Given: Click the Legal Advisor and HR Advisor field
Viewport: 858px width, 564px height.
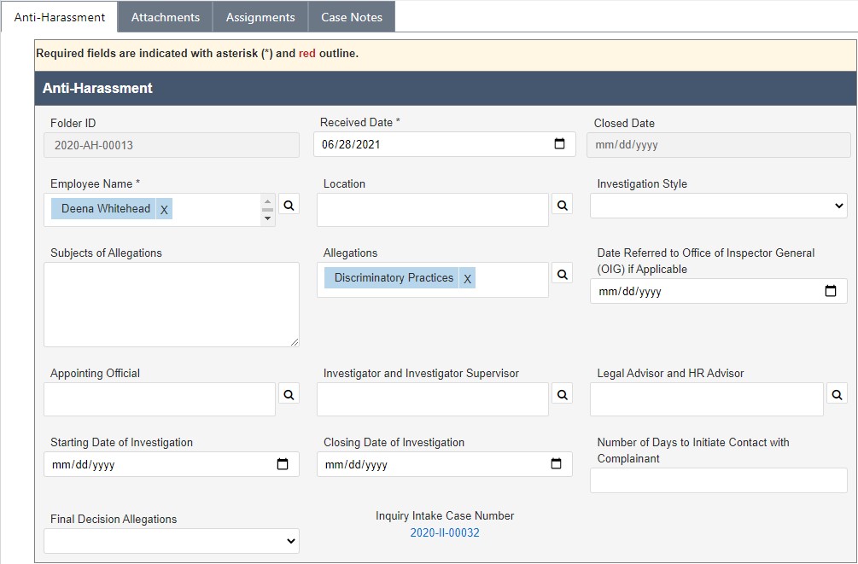Looking at the screenshot, I should (x=706, y=399).
